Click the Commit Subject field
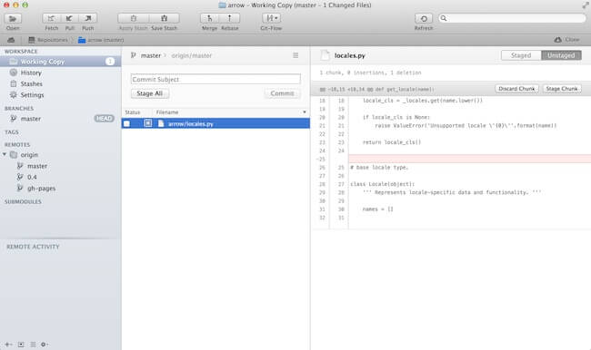 pos(215,79)
